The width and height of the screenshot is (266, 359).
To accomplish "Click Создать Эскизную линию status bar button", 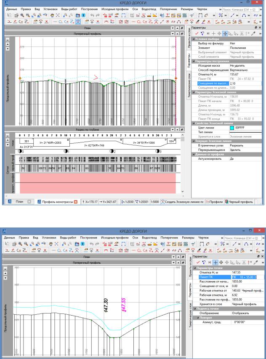I will pos(182,202).
